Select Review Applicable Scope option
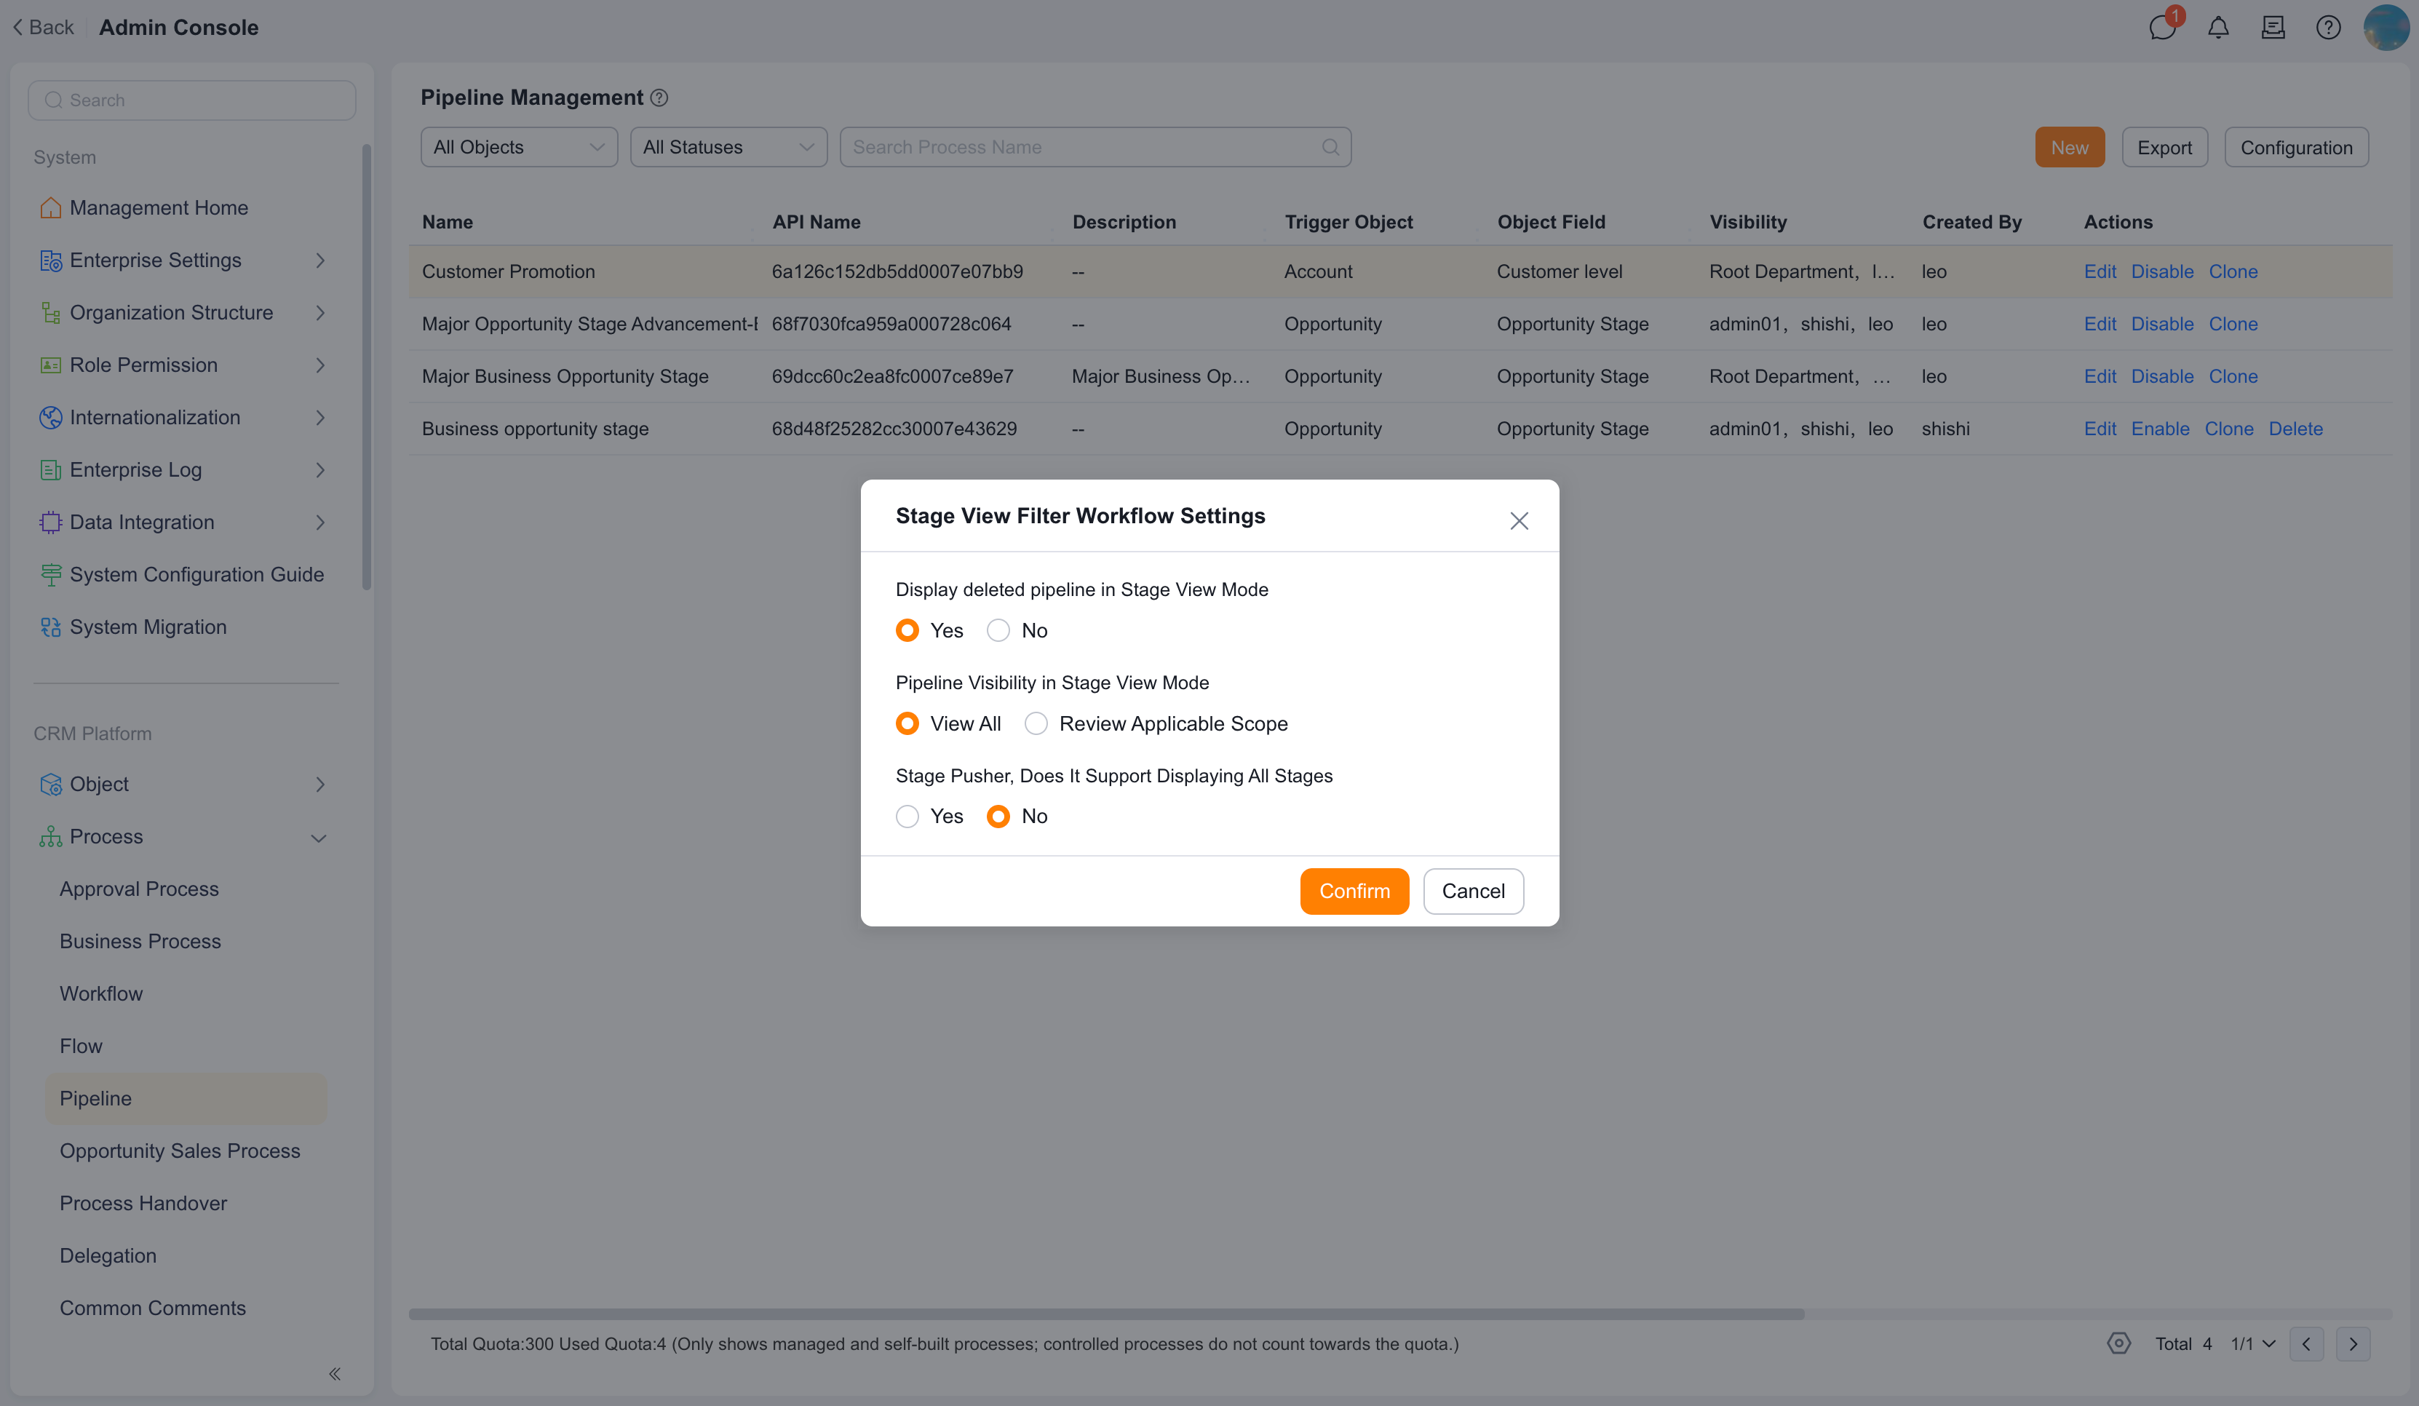This screenshot has width=2419, height=1406. 1037,723
